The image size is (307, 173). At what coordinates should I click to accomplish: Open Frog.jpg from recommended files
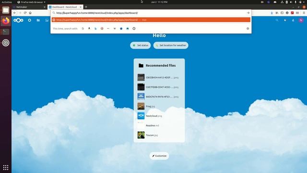point(159,106)
